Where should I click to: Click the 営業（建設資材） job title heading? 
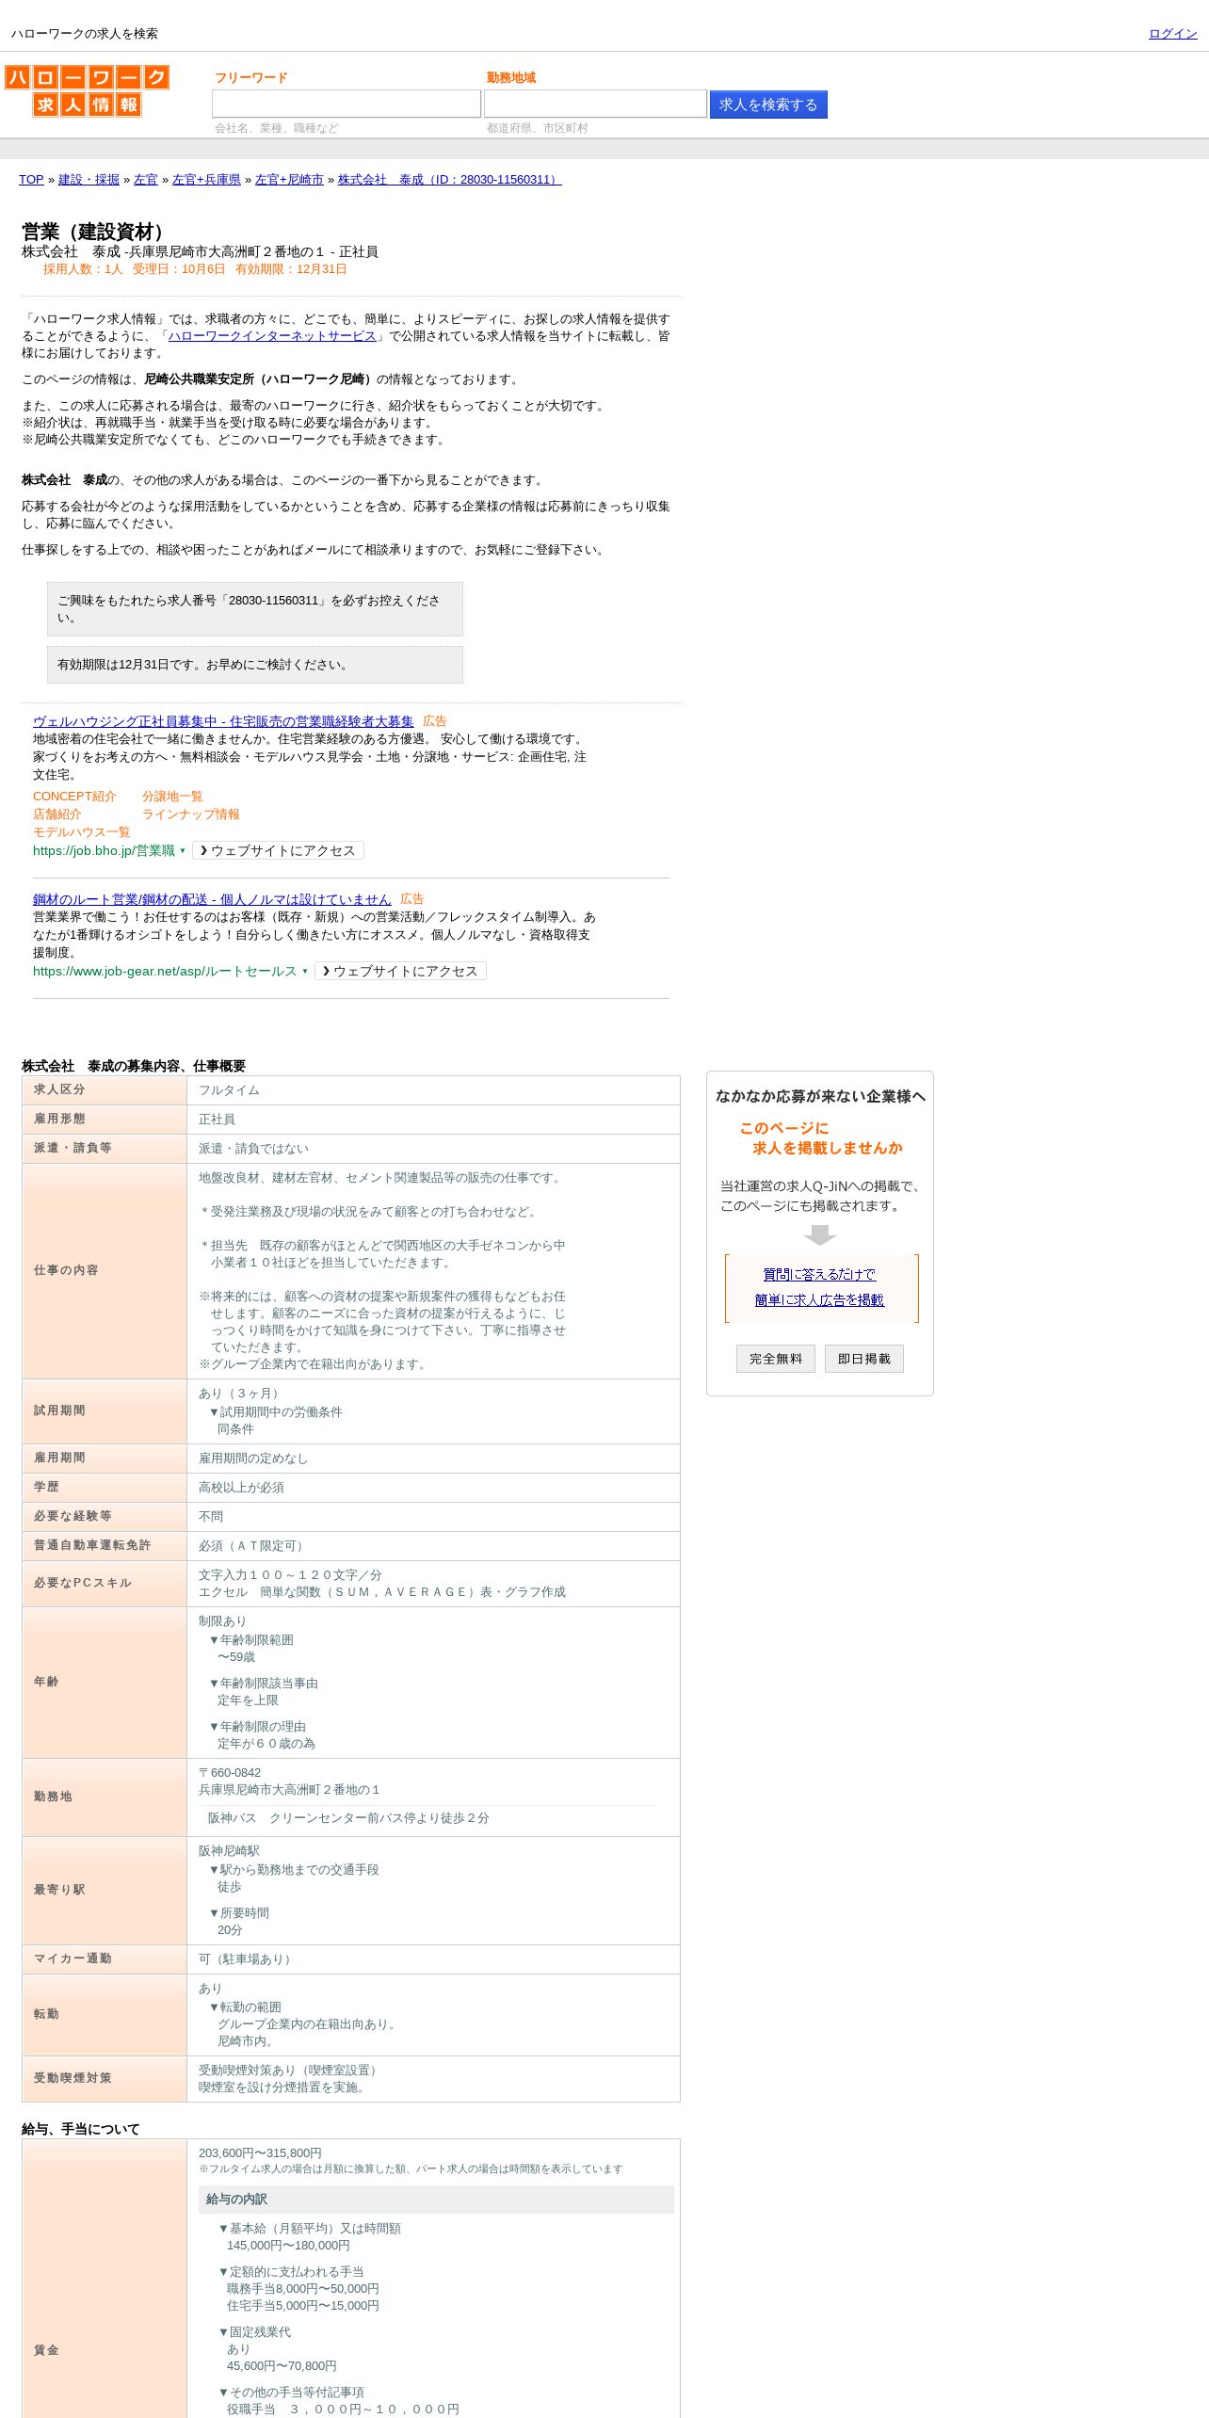click(x=97, y=232)
